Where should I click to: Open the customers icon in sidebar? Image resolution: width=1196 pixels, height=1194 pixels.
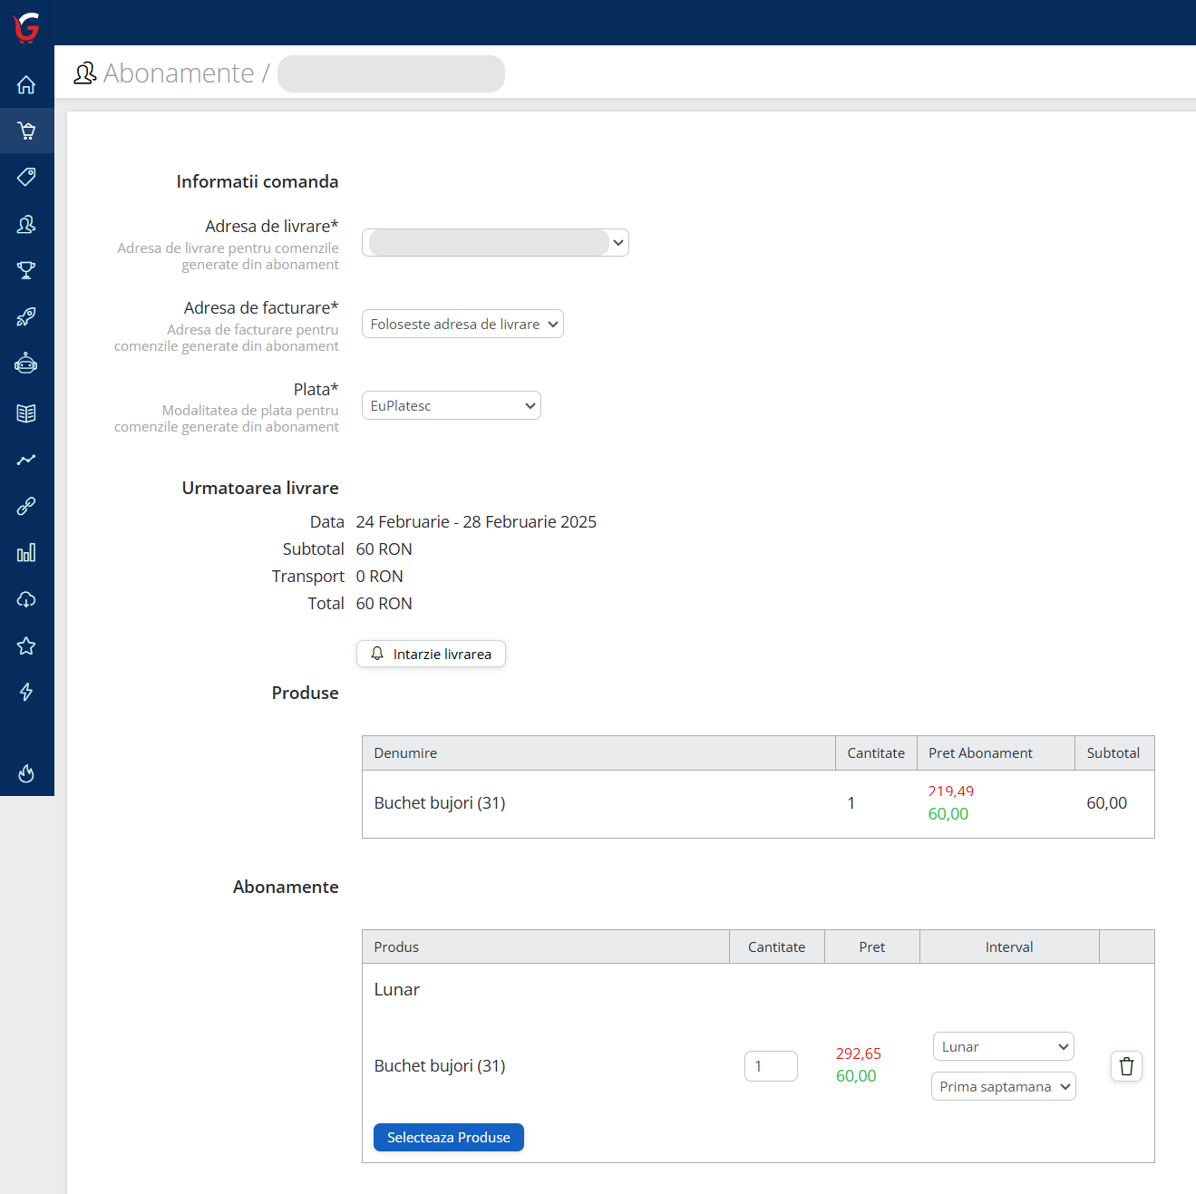[26, 224]
